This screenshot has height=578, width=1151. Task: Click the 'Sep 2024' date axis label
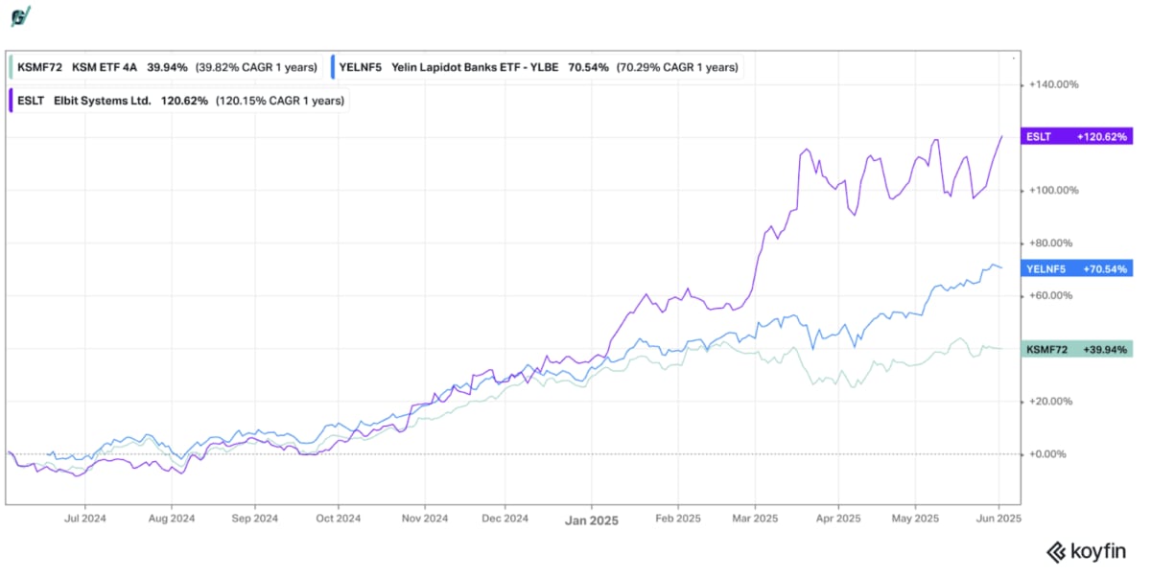pyautogui.click(x=255, y=518)
